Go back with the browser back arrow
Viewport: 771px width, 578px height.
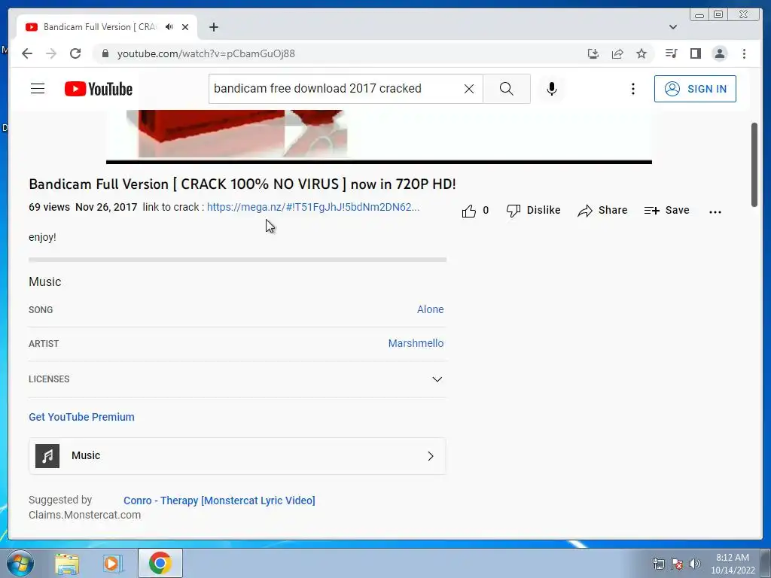(27, 53)
